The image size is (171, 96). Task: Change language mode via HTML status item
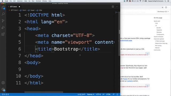(108, 94)
